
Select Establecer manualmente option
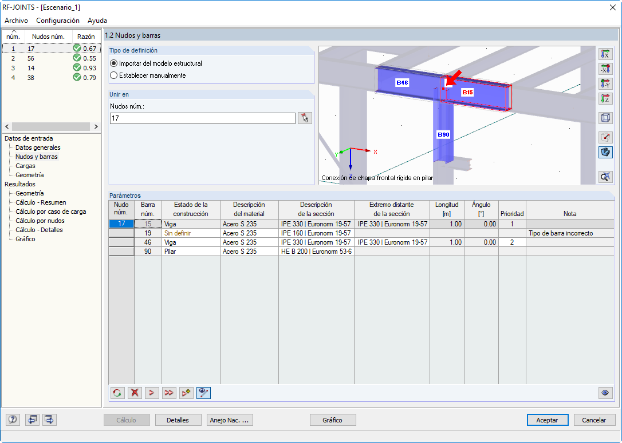[148, 75]
